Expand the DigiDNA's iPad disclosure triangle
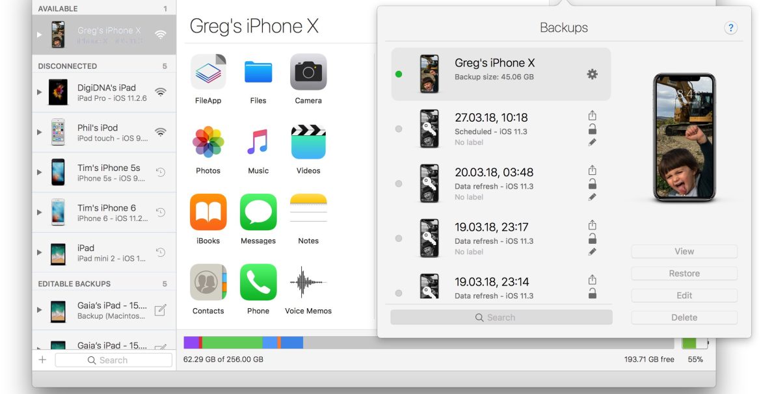 click(39, 92)
